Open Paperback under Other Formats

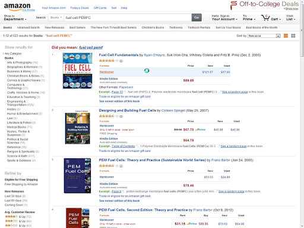[x=126, y=87]
